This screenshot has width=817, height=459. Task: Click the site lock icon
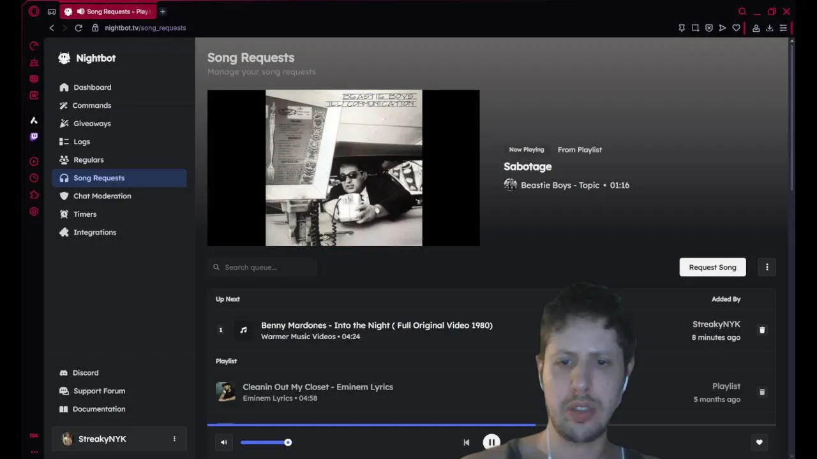[x=95, y=28]
